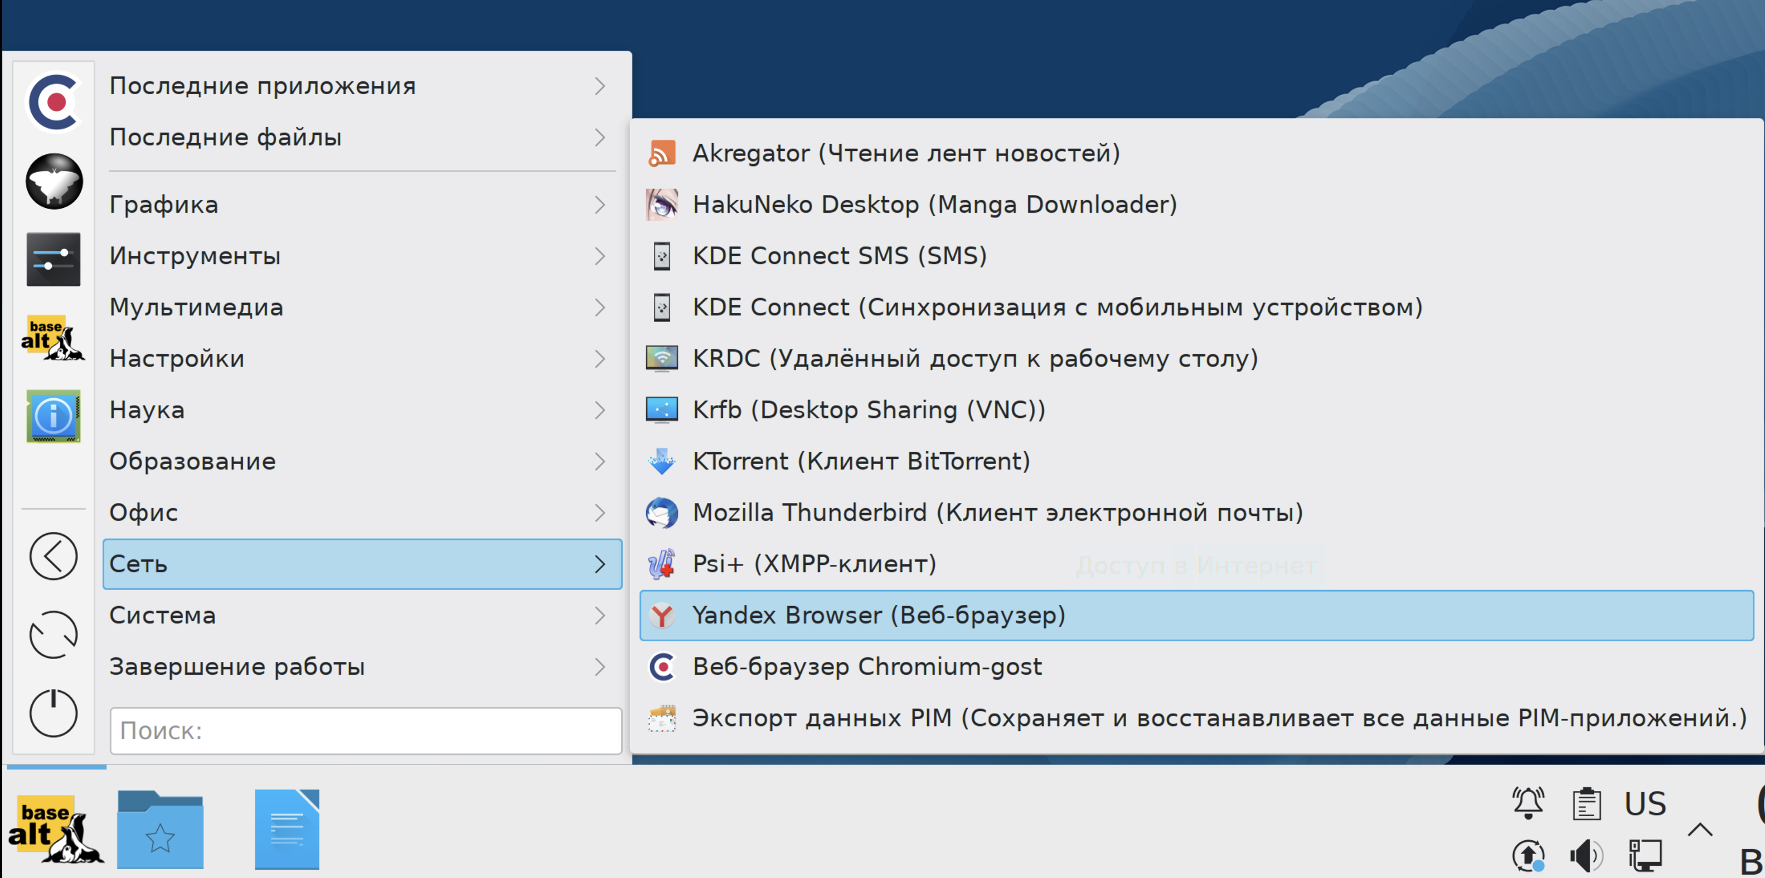The height and width of the screenshot is (878, 1765).
Task: Open the butterfly favorite app icon
Action: tap(54, 182)
